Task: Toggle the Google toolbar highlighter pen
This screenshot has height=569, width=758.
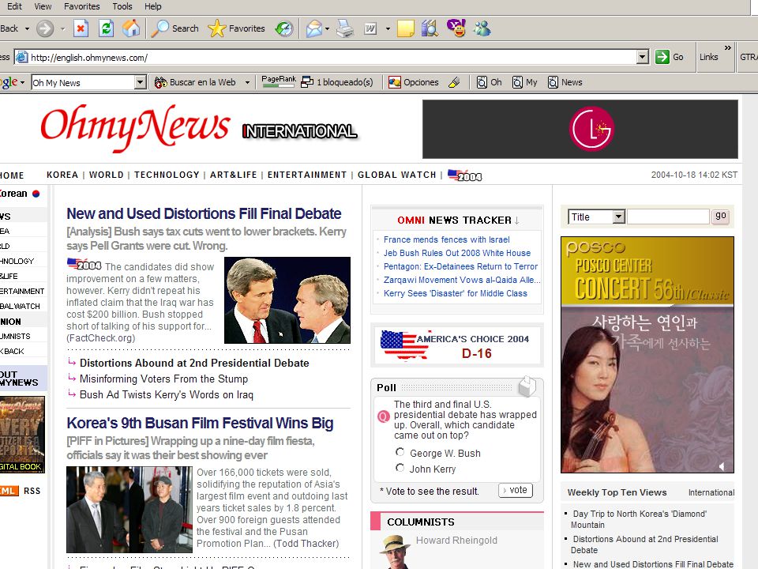Action: tap(454, 82)
